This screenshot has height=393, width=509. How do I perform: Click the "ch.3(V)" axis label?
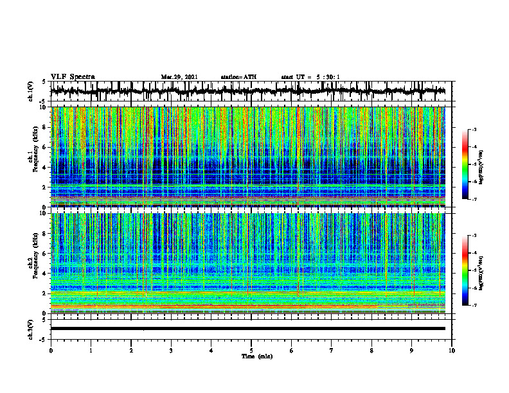tap(31, 329)
